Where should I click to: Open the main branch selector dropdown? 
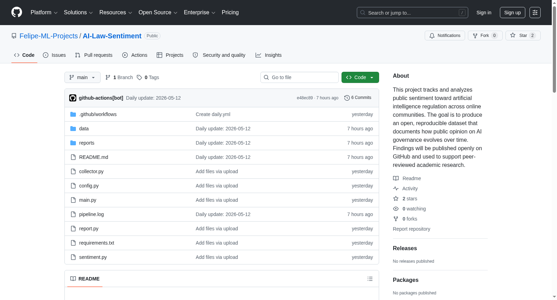click(x=83, y=77)
